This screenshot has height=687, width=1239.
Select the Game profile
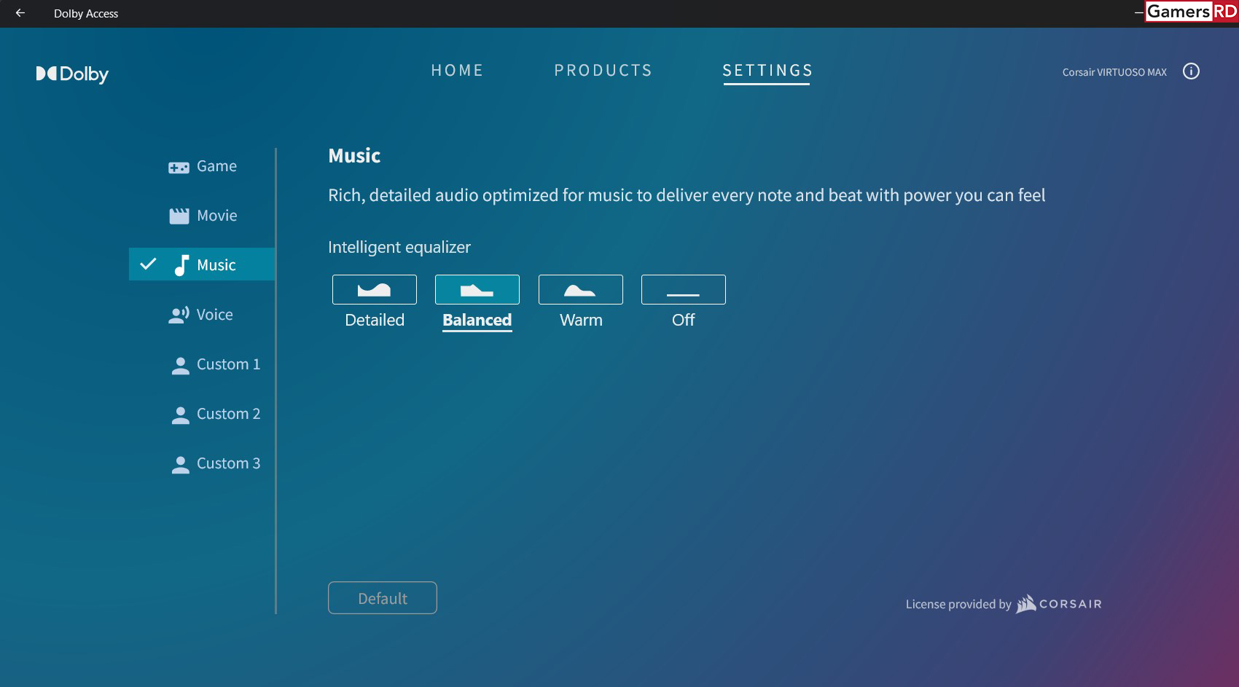[x=203, y=166]
